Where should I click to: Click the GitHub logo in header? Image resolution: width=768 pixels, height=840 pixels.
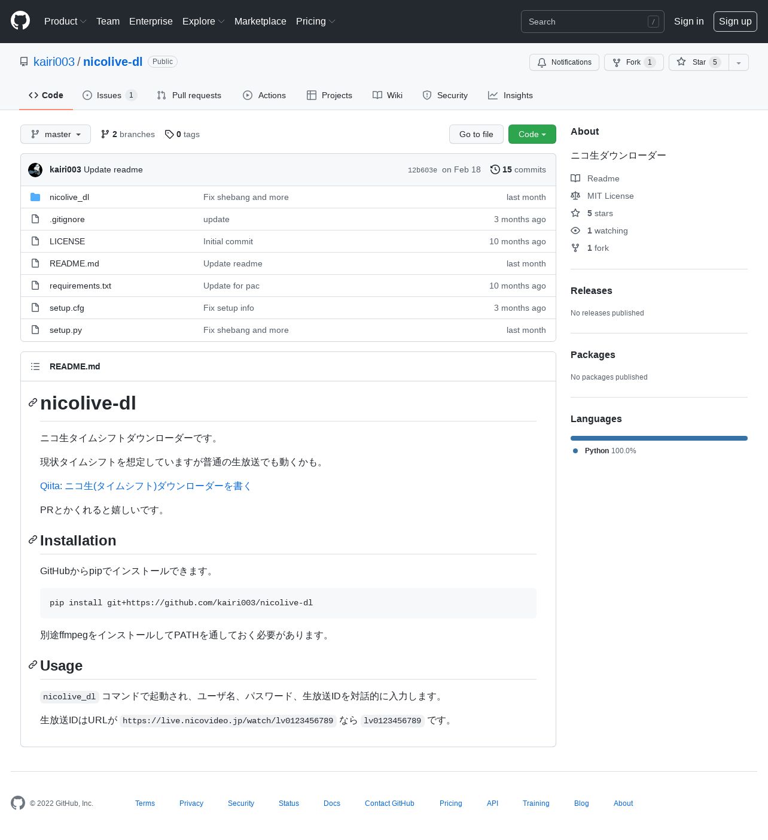coord(20,21)
